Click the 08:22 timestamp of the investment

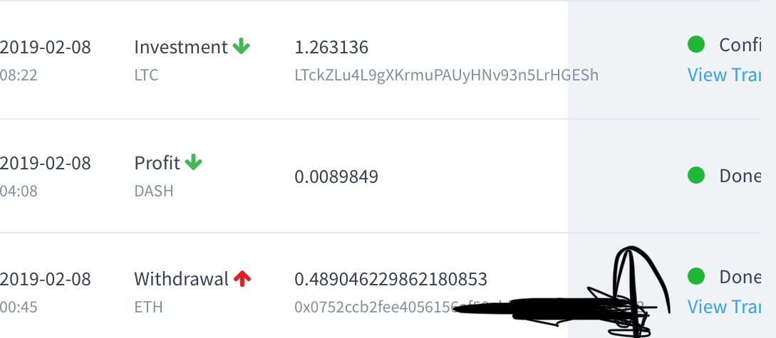pyautogui.click(x=19, y=75)
